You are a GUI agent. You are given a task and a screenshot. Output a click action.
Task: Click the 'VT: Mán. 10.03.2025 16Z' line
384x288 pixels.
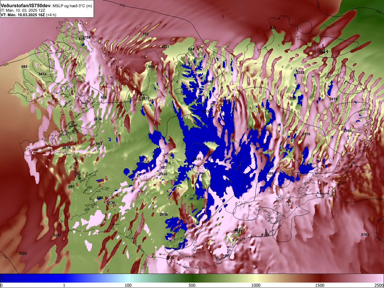[22, 15]
